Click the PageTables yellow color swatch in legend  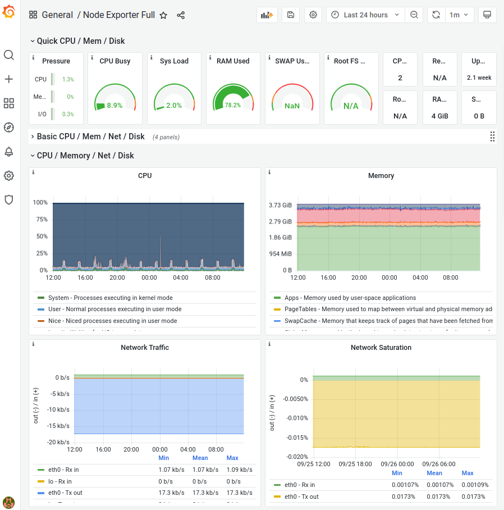[277, 309]
